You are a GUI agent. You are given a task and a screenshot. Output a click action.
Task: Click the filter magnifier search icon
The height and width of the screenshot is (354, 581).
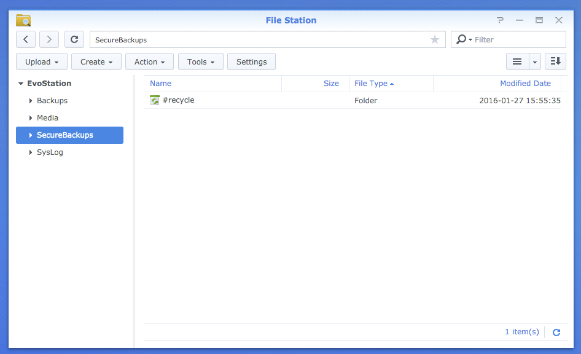coord(462,39)
